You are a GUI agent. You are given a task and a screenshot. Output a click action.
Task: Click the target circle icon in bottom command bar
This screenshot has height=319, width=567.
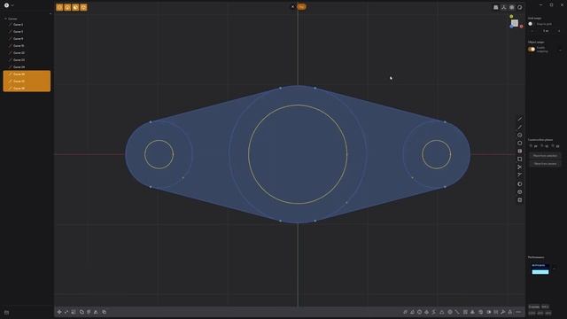point(450,312)
